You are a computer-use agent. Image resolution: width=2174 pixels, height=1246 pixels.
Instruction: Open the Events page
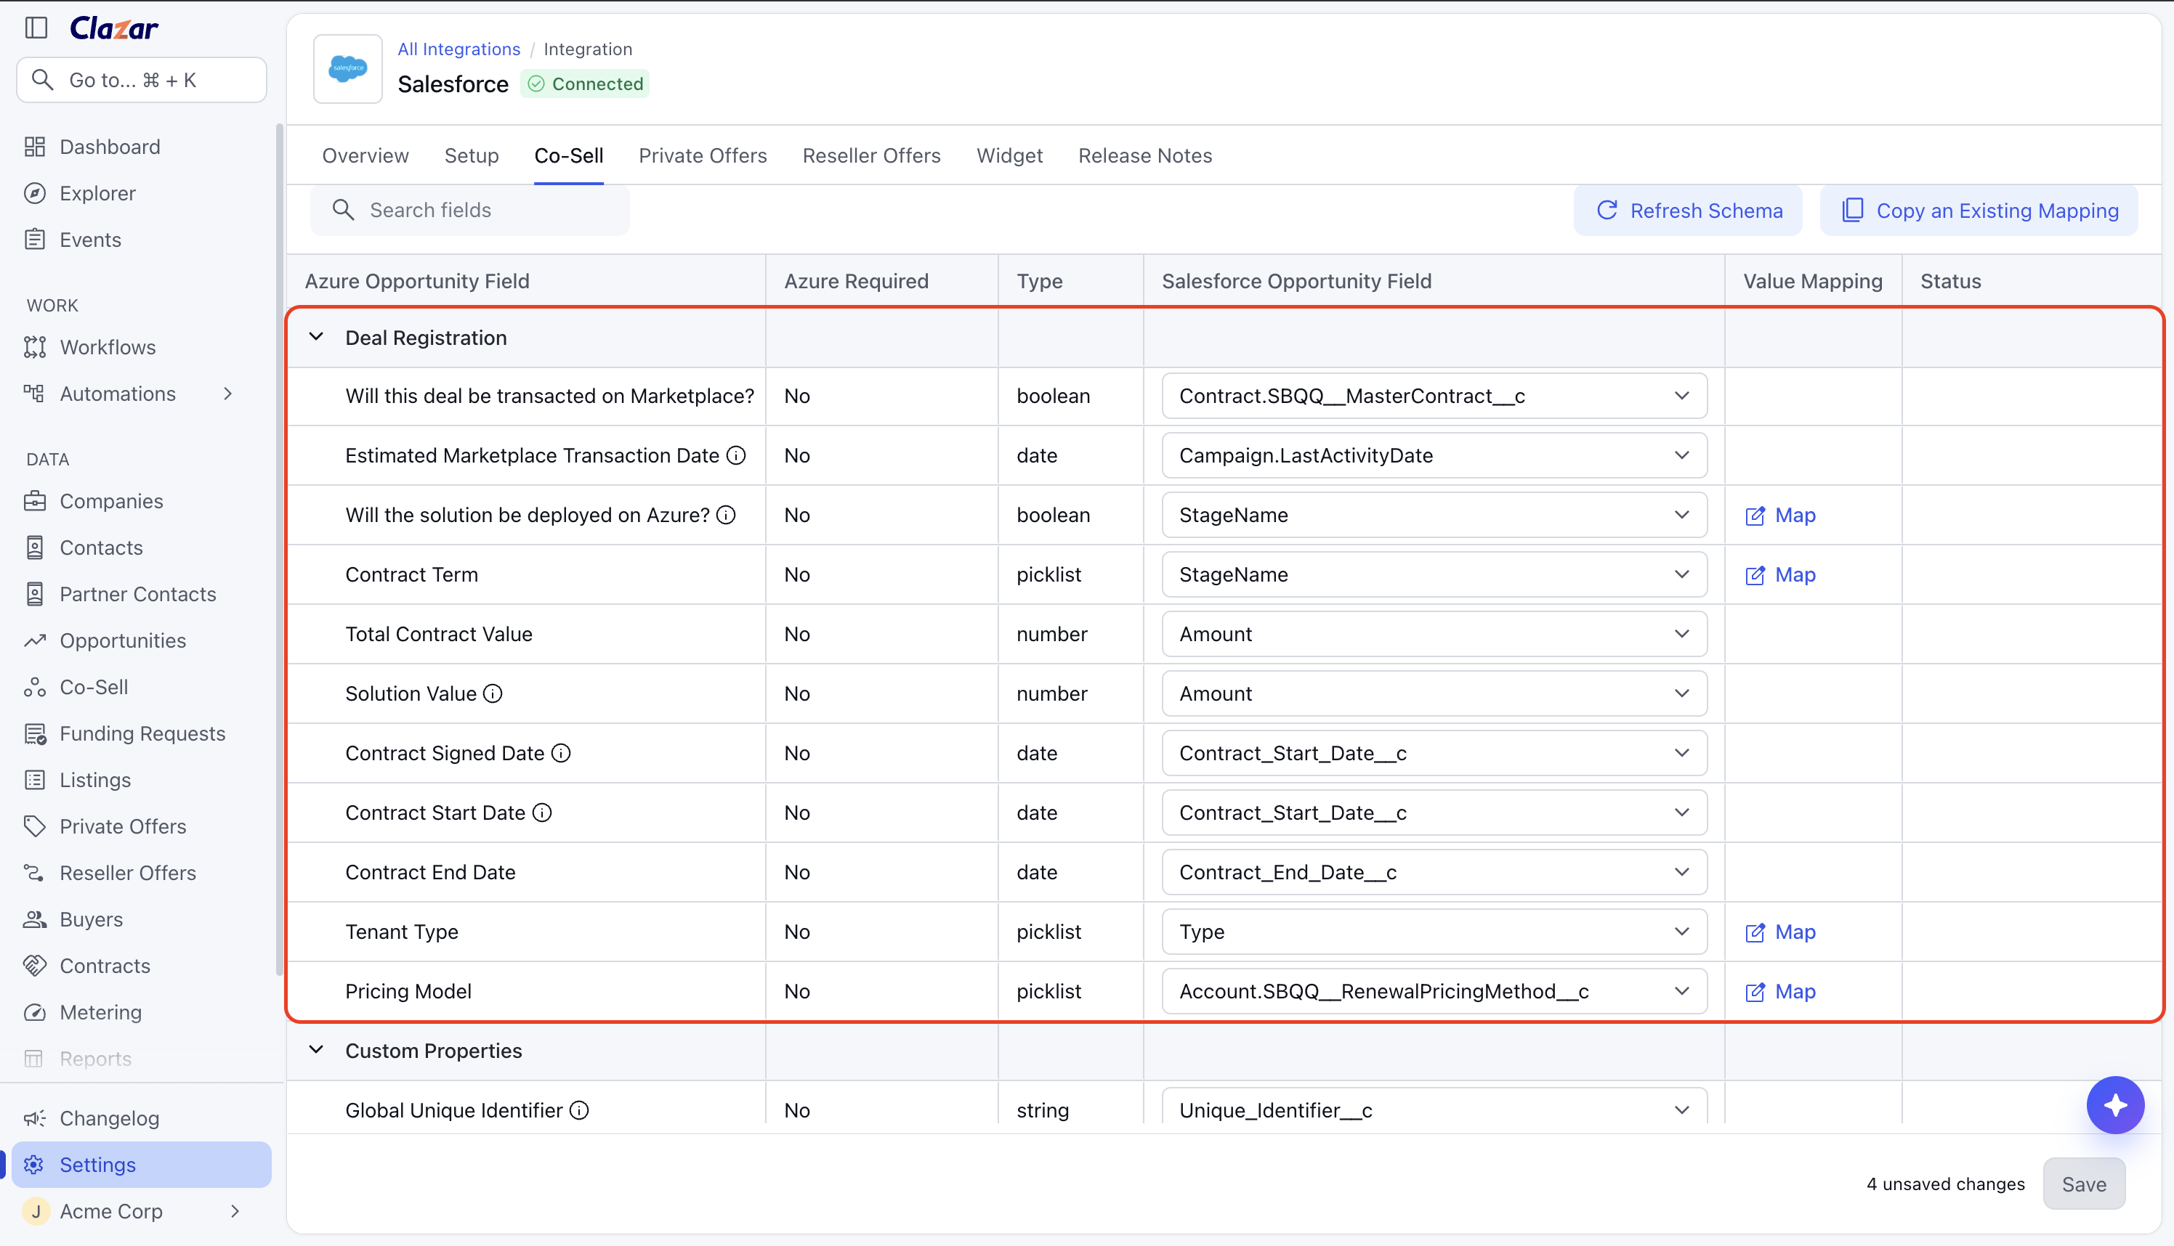point(90,240)
